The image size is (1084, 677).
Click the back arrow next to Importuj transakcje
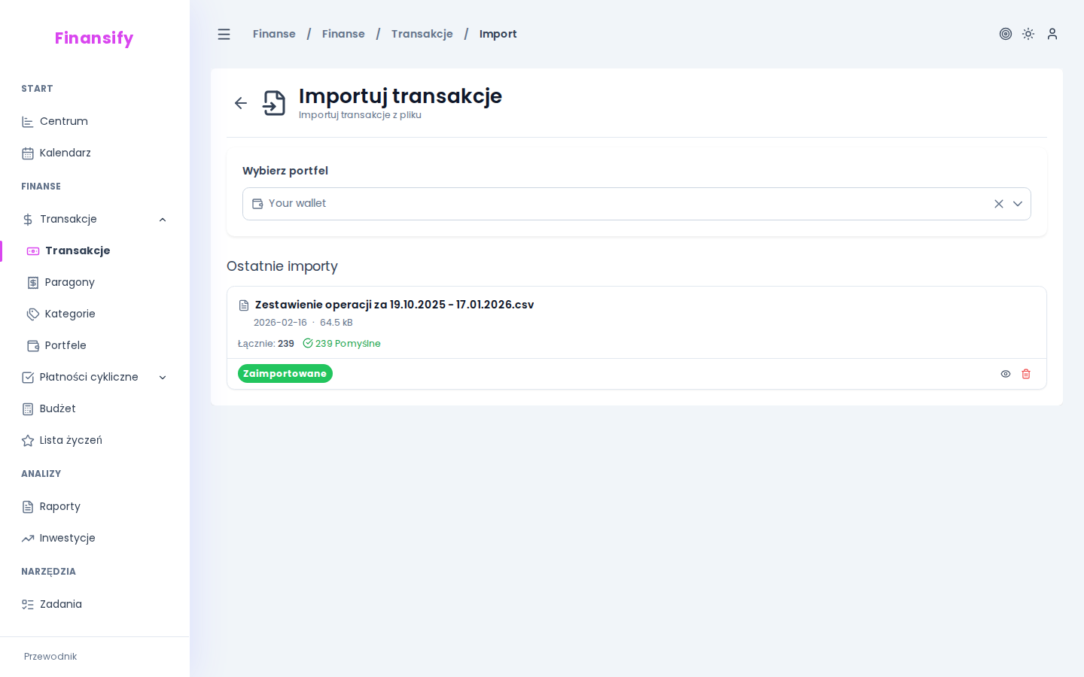pos(240,103)
